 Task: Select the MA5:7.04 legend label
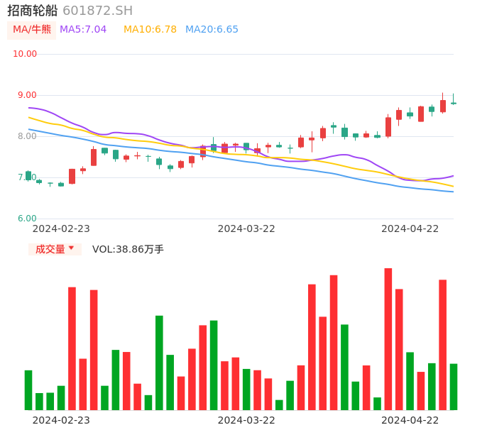coord(83,30)
